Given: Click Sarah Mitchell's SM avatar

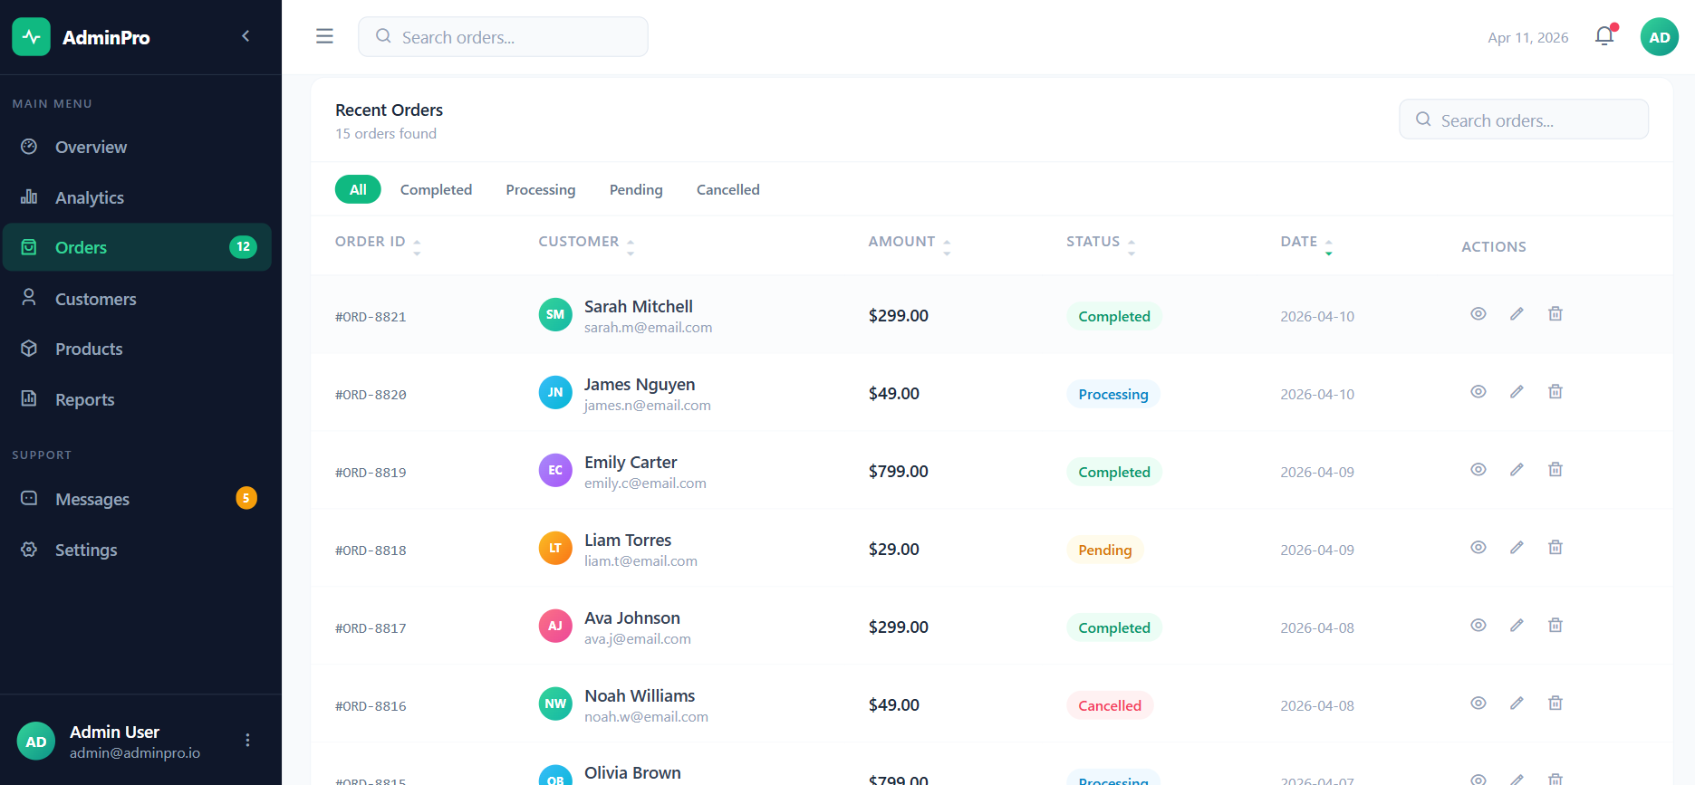Looking at the screenshot, I should point(555,315).
